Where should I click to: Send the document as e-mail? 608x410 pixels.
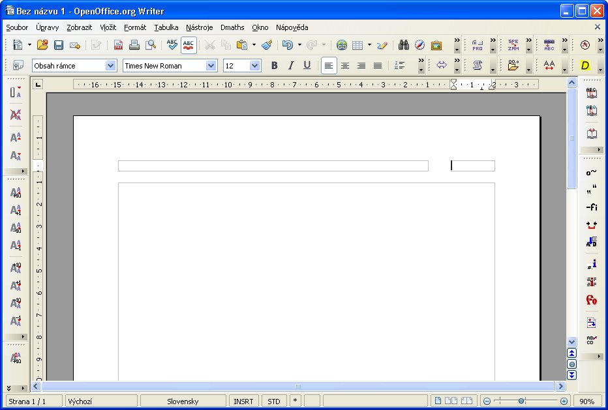click(75, 46)
